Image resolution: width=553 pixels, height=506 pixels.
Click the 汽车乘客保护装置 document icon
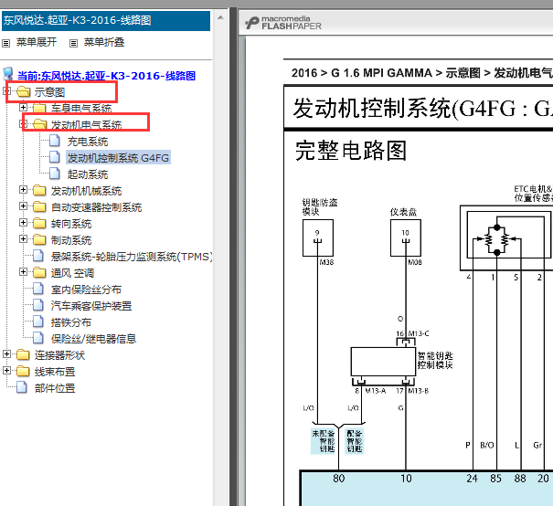(38, 305)
